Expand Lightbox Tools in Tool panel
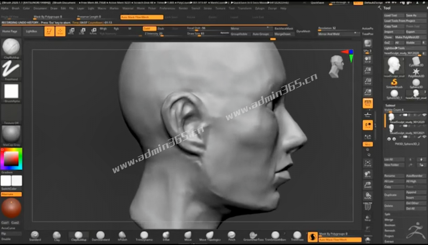Image resolution: width=428 pixels, height=245 pixels. click(x=395, y=48)
